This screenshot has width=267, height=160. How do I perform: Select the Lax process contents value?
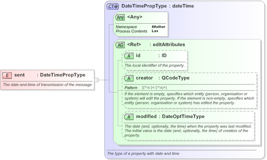pos(155,31)
